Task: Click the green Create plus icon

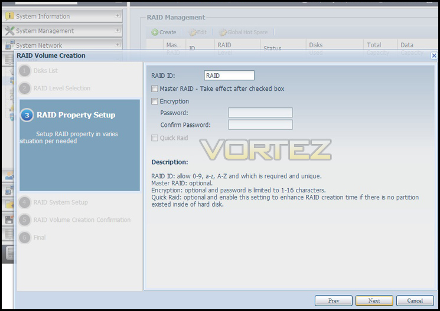Action: (x=155, y=32)
